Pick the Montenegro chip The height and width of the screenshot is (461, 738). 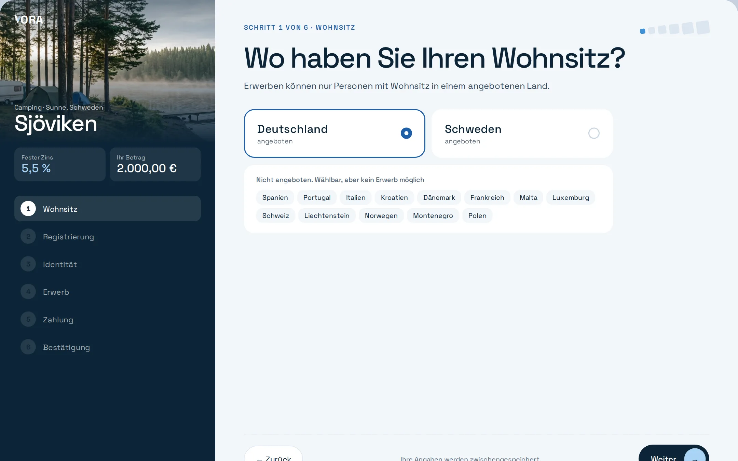coord(433,215)
